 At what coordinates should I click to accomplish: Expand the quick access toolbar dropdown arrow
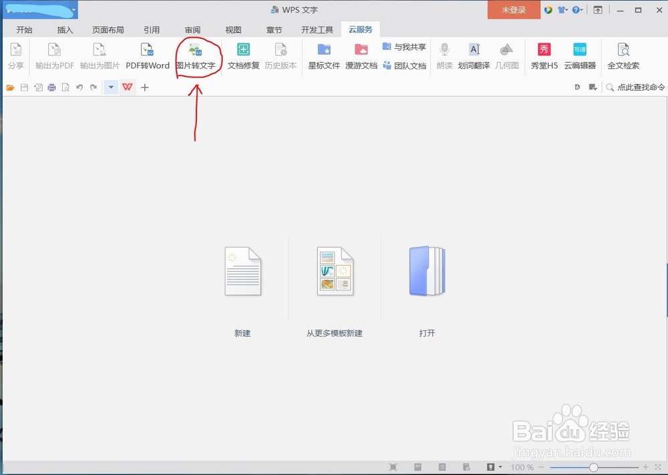tap(111, 87)
